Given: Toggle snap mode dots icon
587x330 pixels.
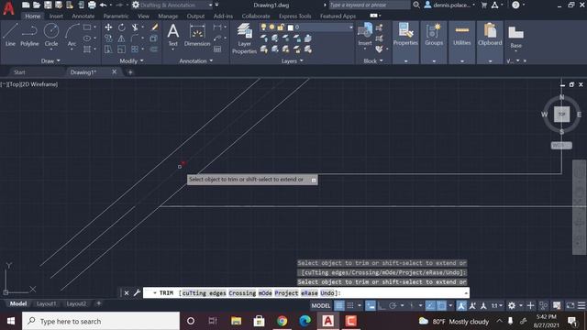Looking at the screenshot, I should tap(350, 305).
